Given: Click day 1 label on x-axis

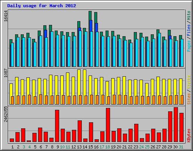Looking at the screenshot, I should [12, 147].
